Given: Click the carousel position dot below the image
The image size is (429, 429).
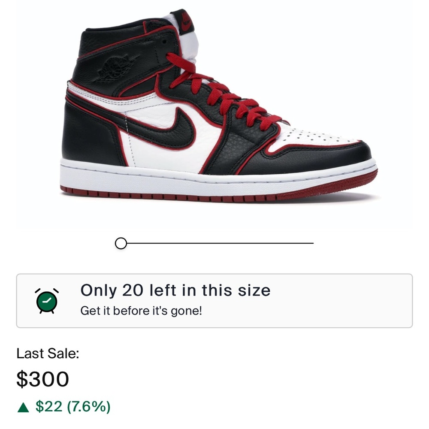Looking at the screenshot, I should [x=121, y=243].
